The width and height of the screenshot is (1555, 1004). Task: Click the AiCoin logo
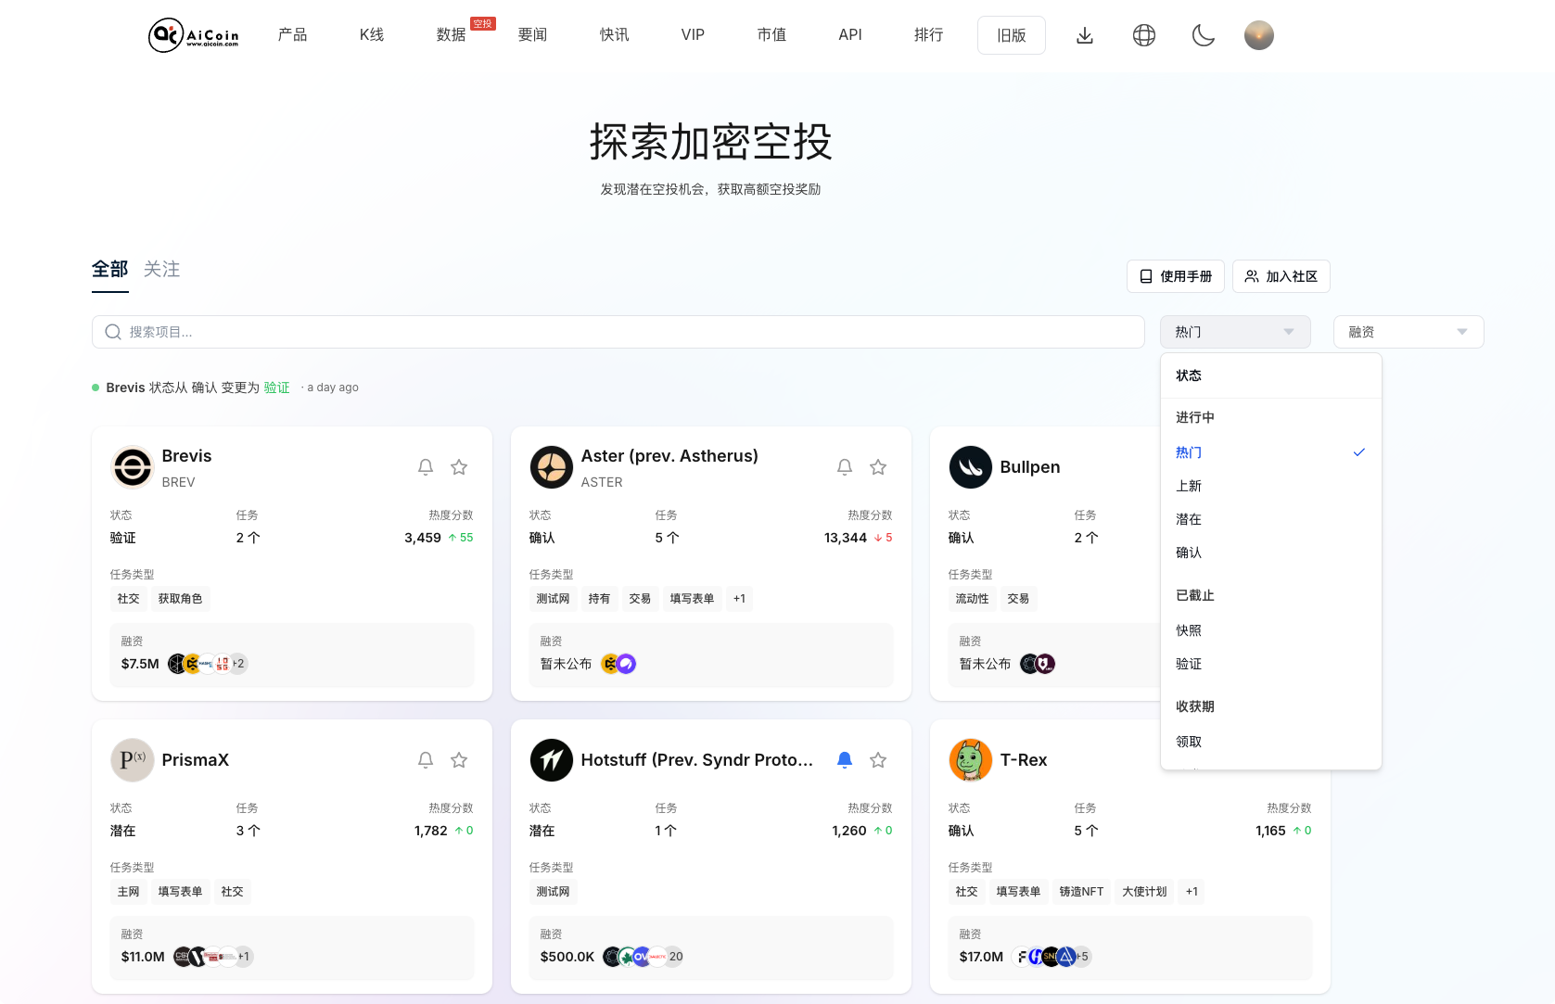[194, 35]
